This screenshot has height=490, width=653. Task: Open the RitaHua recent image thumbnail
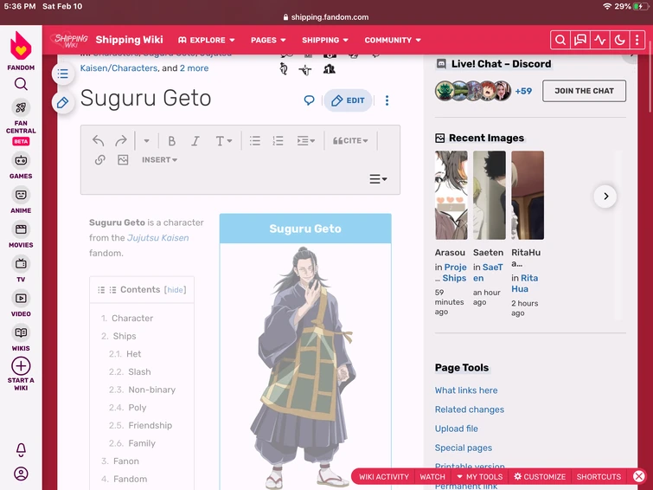[528, 195]
